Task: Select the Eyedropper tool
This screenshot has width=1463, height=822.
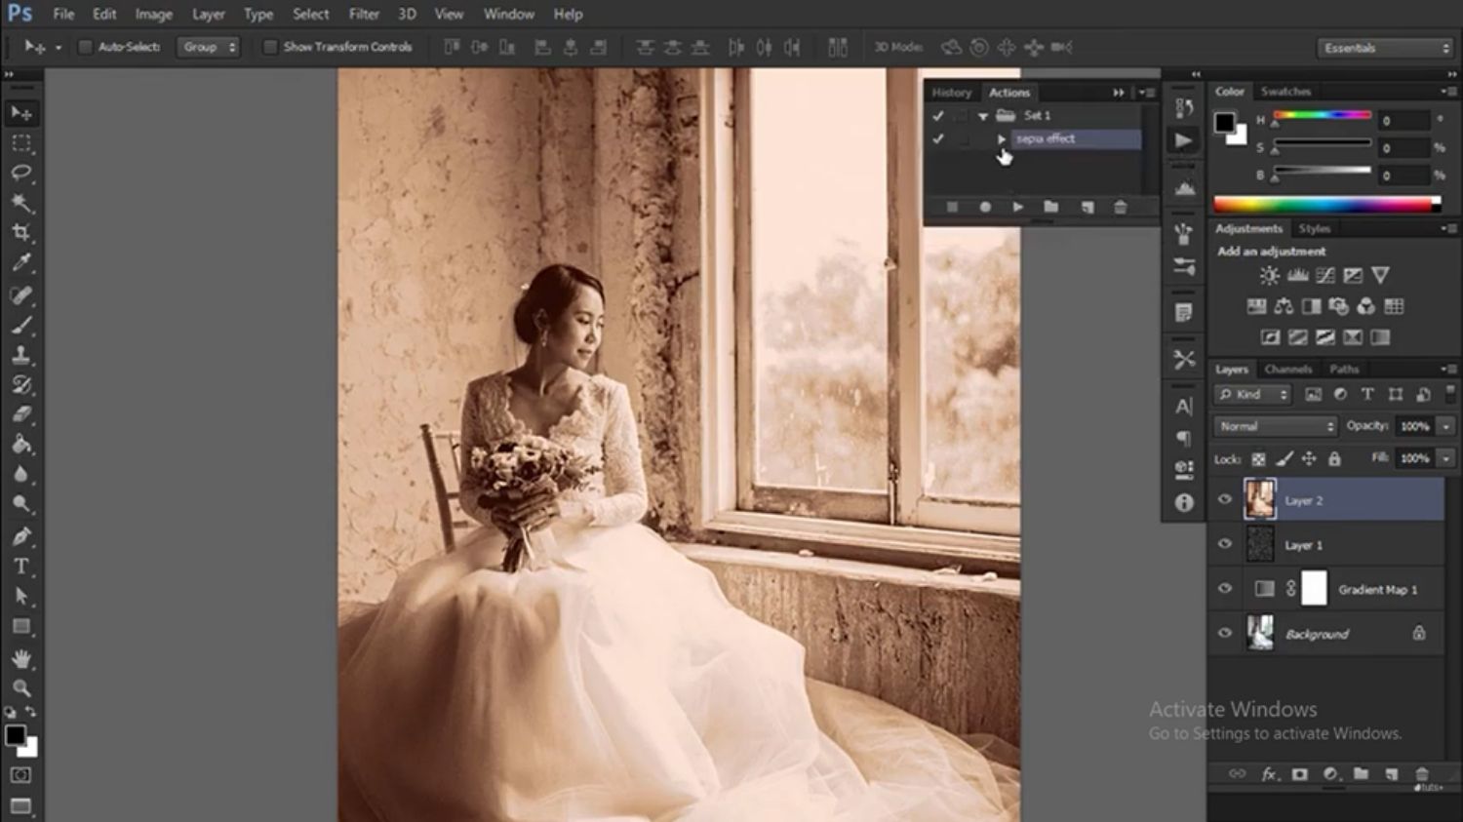Action: click(21, 262)
